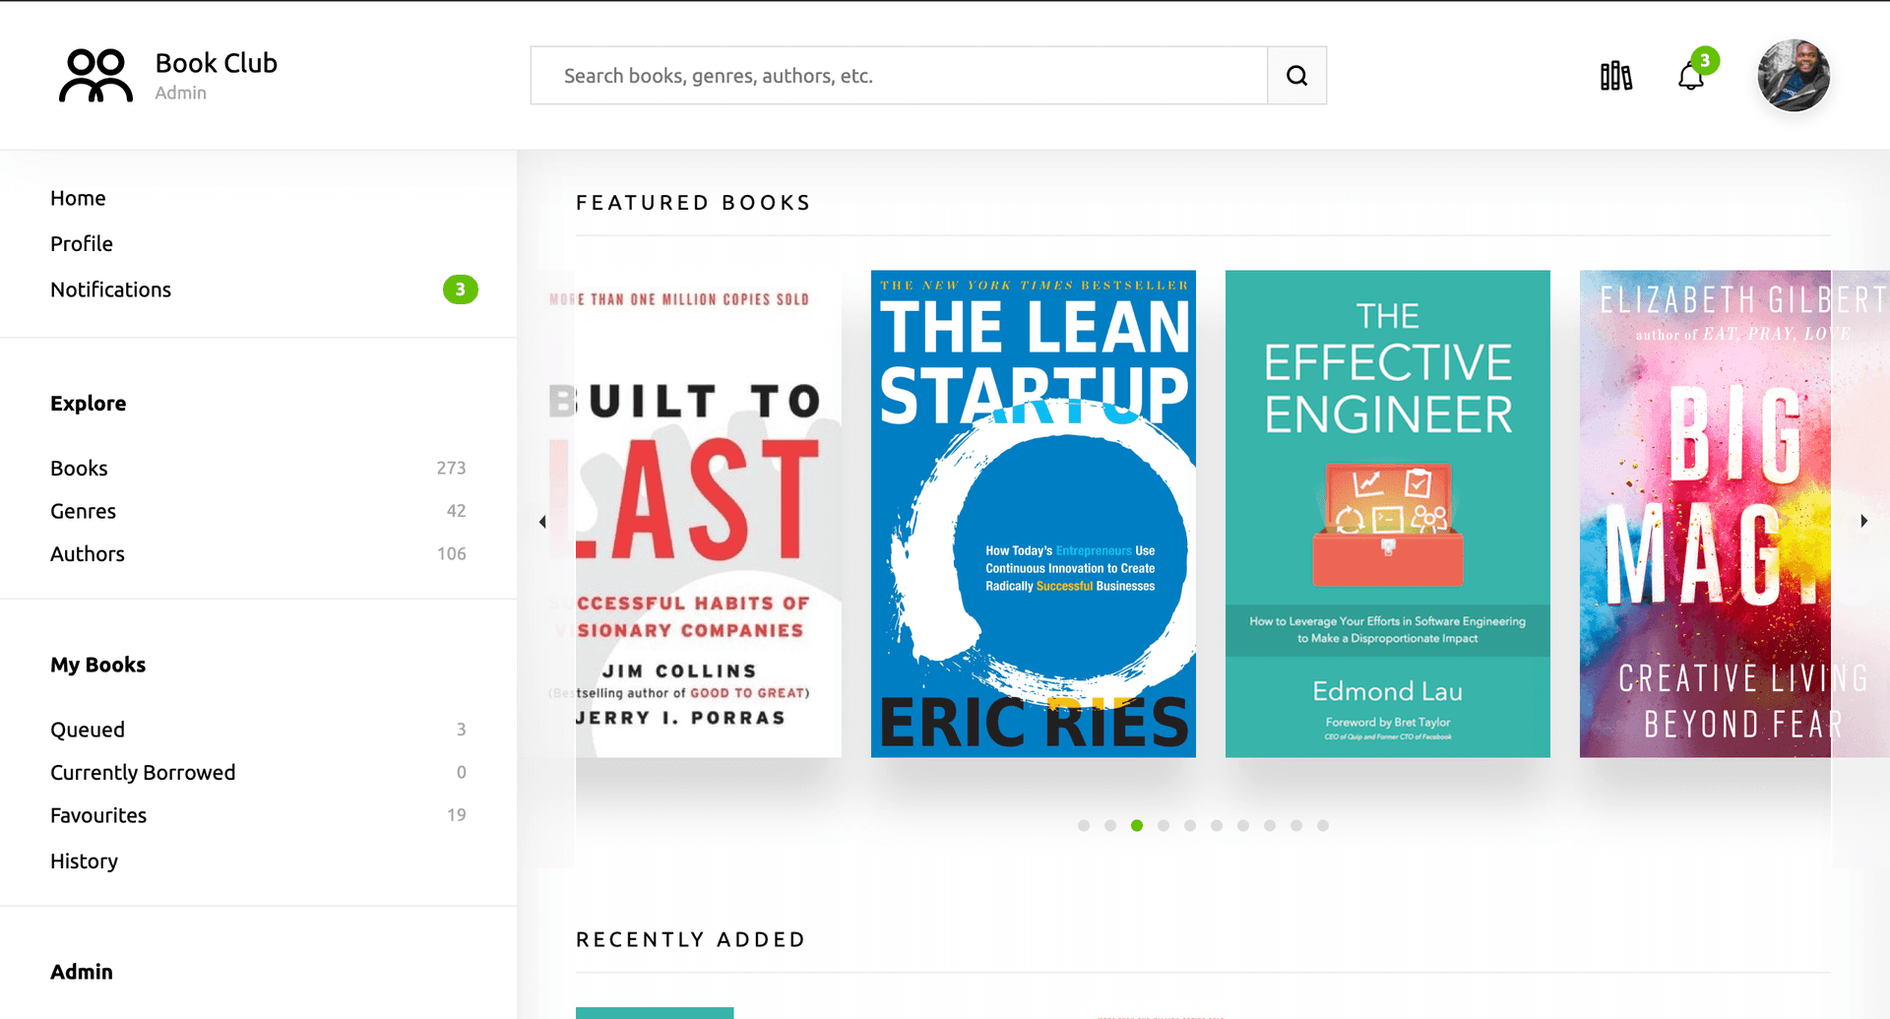Open the notifications bell icon
The image size is (1890, 1019).
click(1691, 76)
